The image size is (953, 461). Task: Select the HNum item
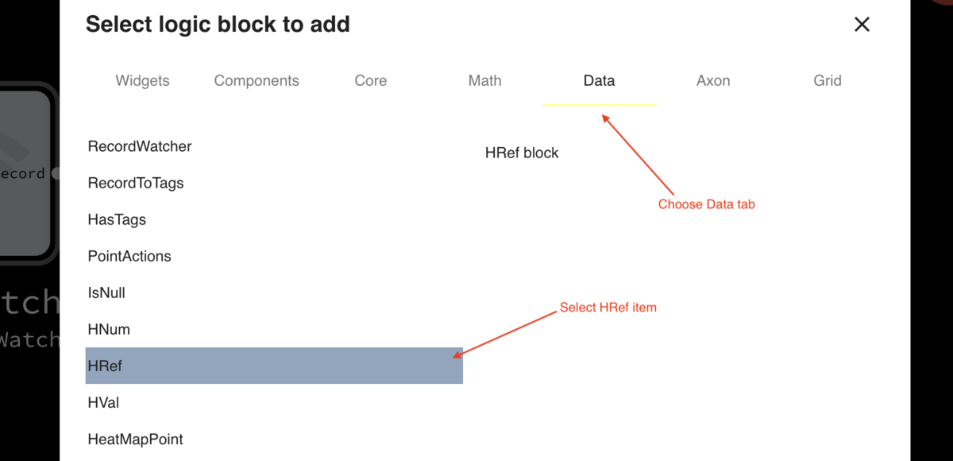[x=274, y=329]
